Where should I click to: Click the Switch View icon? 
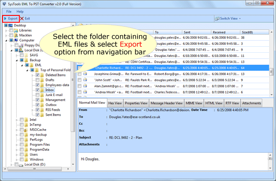pos(217,18)
